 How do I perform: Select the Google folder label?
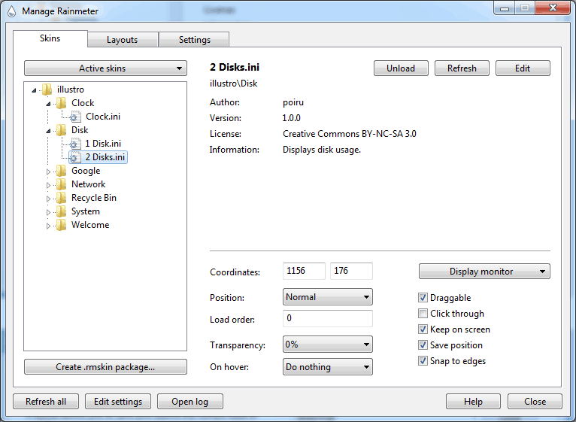[x=86, y=171]
